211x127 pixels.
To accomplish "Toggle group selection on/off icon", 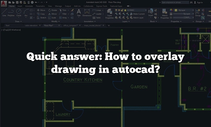I will click(203, 18).
